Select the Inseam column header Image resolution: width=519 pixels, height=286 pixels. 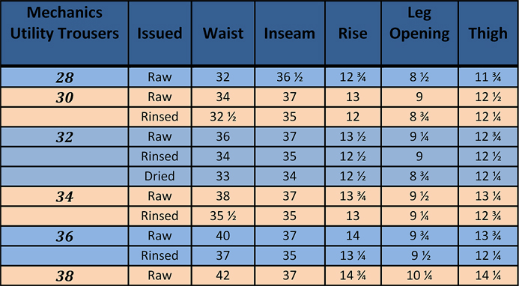pos(290,33)
